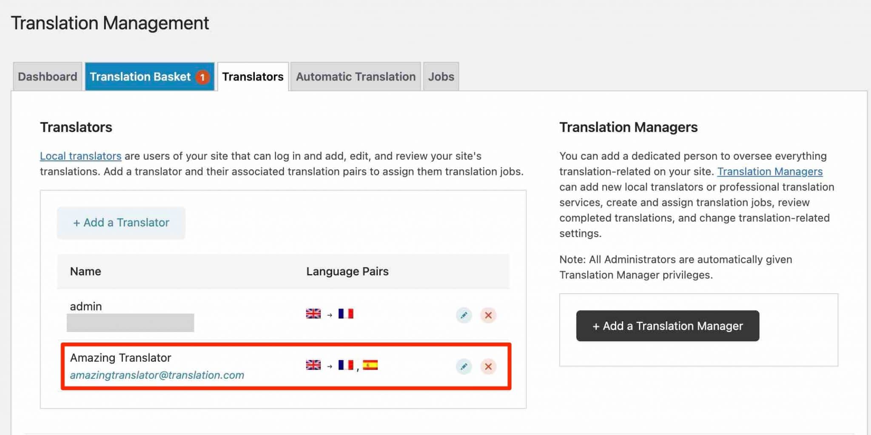Click amazingtranslator@translation.com email link

157,375
